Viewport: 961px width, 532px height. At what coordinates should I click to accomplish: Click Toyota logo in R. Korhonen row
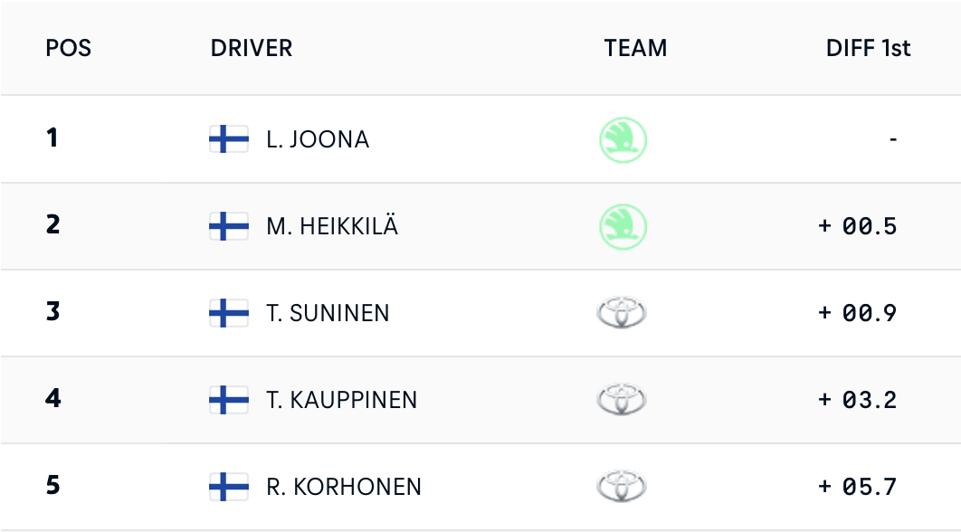623,487
